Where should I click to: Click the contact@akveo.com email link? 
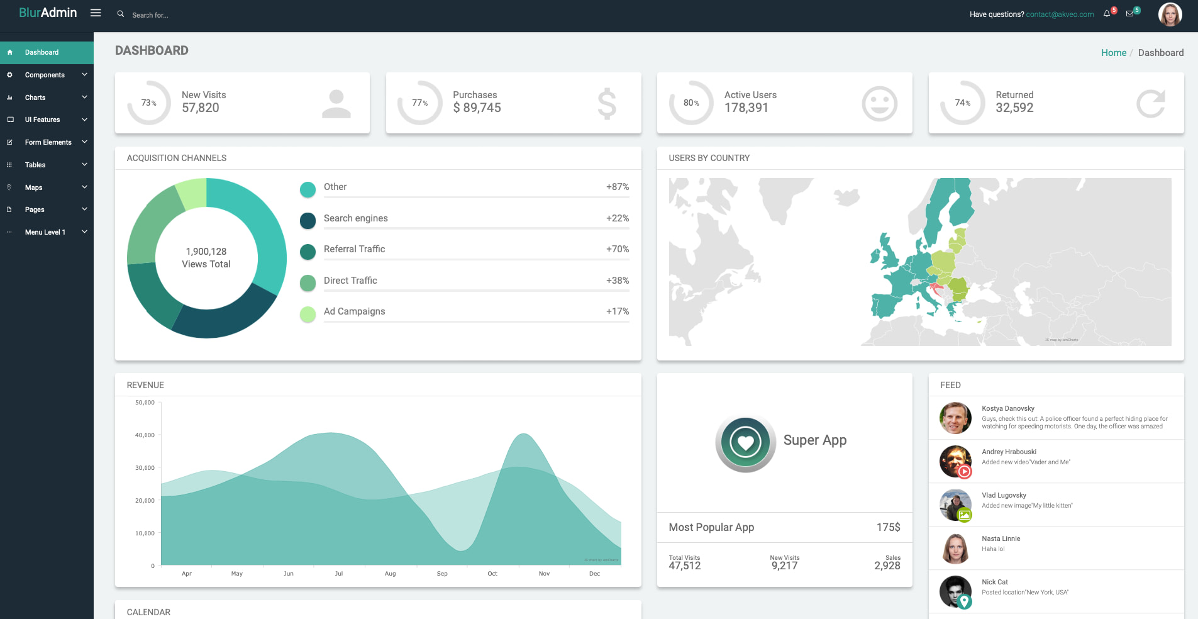(1060, 14)
